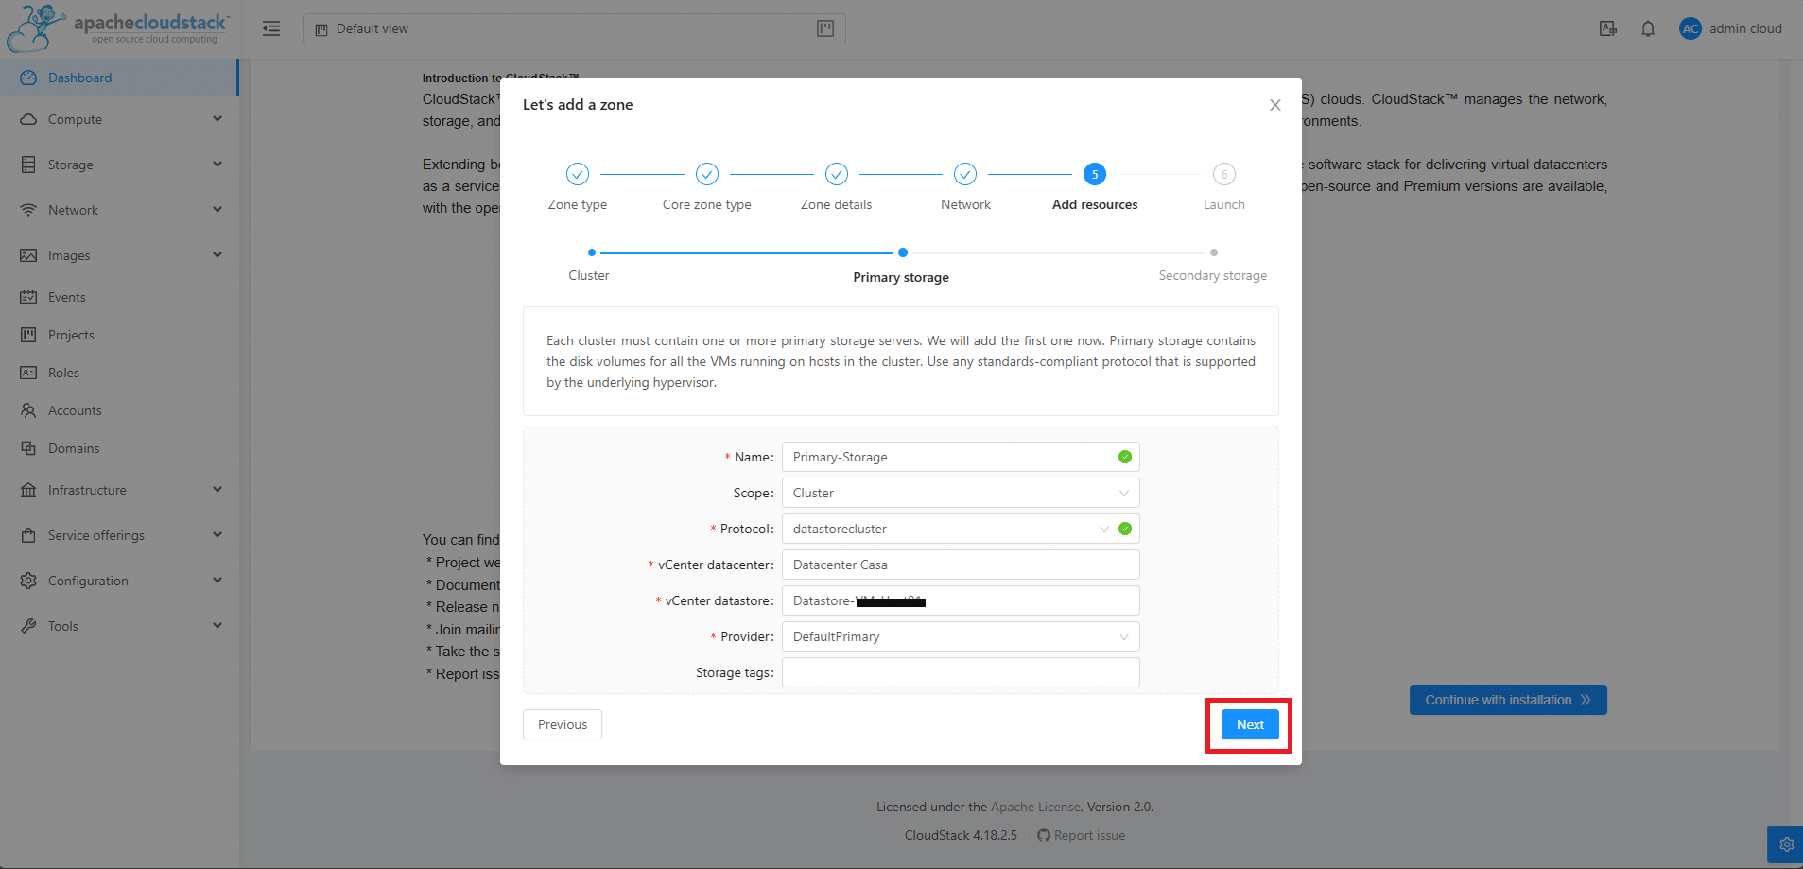Click the Accounts people icon
1803x869 pixels.
click(x=28, y=410)
